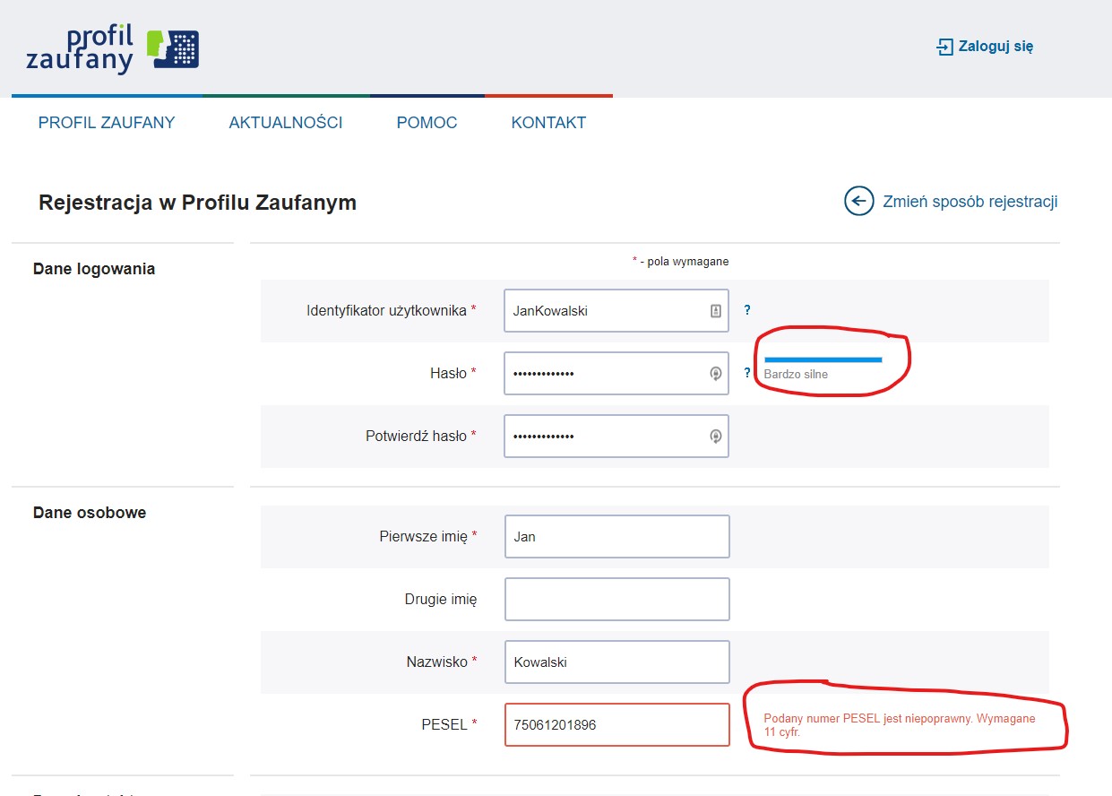
Task: Click the 'Dane osobowe' section title
Action: pyautogui.click(x=90, y=513)
